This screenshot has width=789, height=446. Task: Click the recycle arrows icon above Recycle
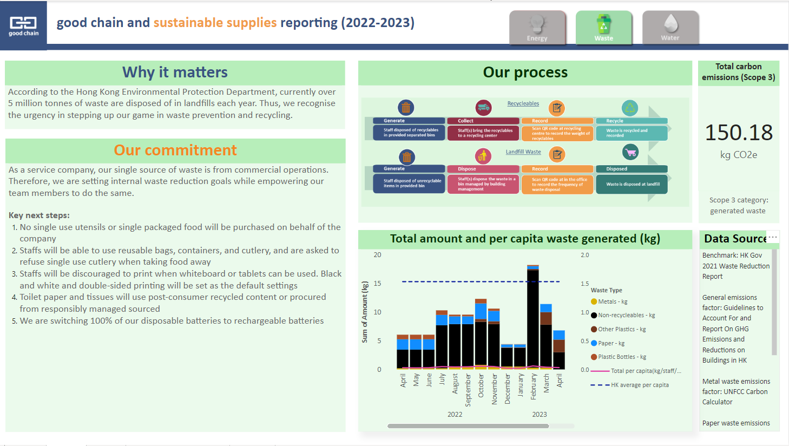630,108
